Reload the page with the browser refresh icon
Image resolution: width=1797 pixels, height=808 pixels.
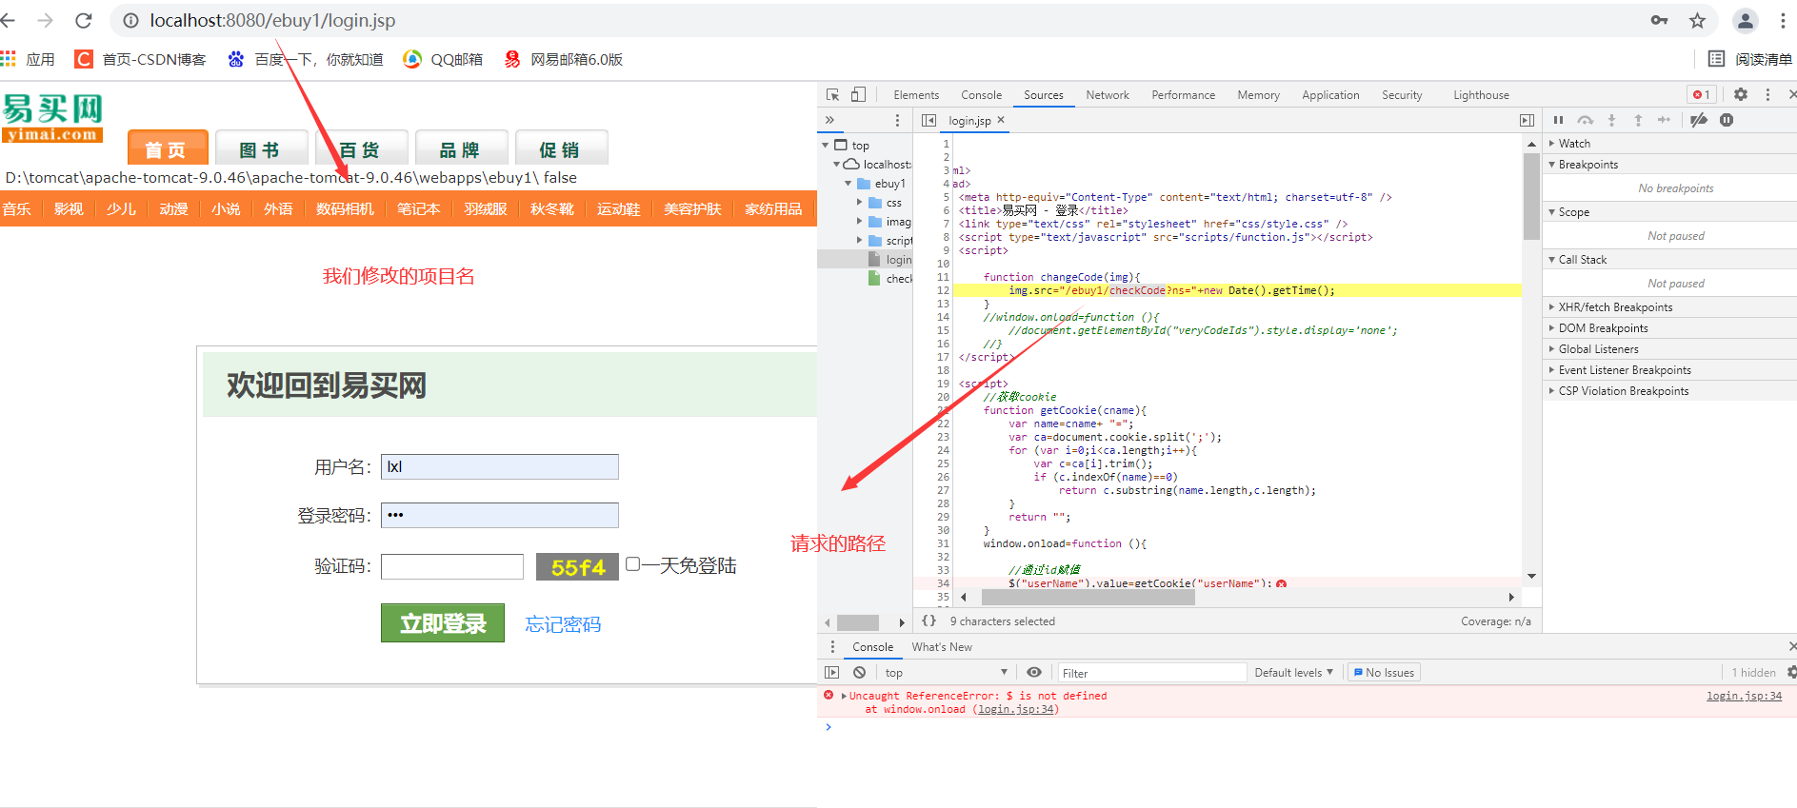point(84,20)
